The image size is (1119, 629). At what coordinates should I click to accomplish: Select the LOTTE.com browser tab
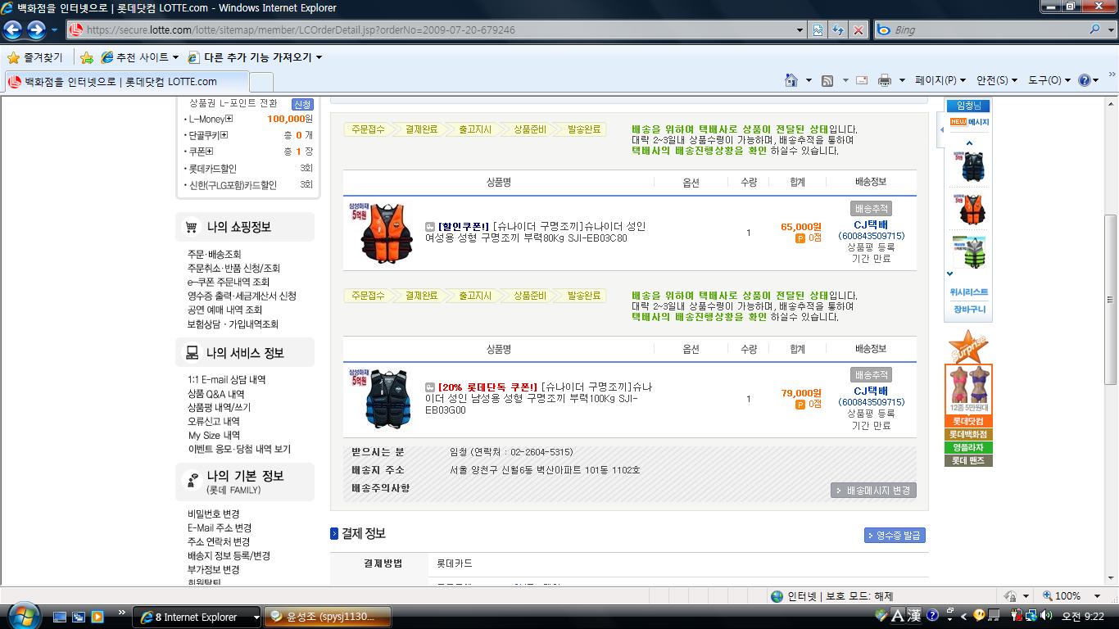tap(126, 82)
